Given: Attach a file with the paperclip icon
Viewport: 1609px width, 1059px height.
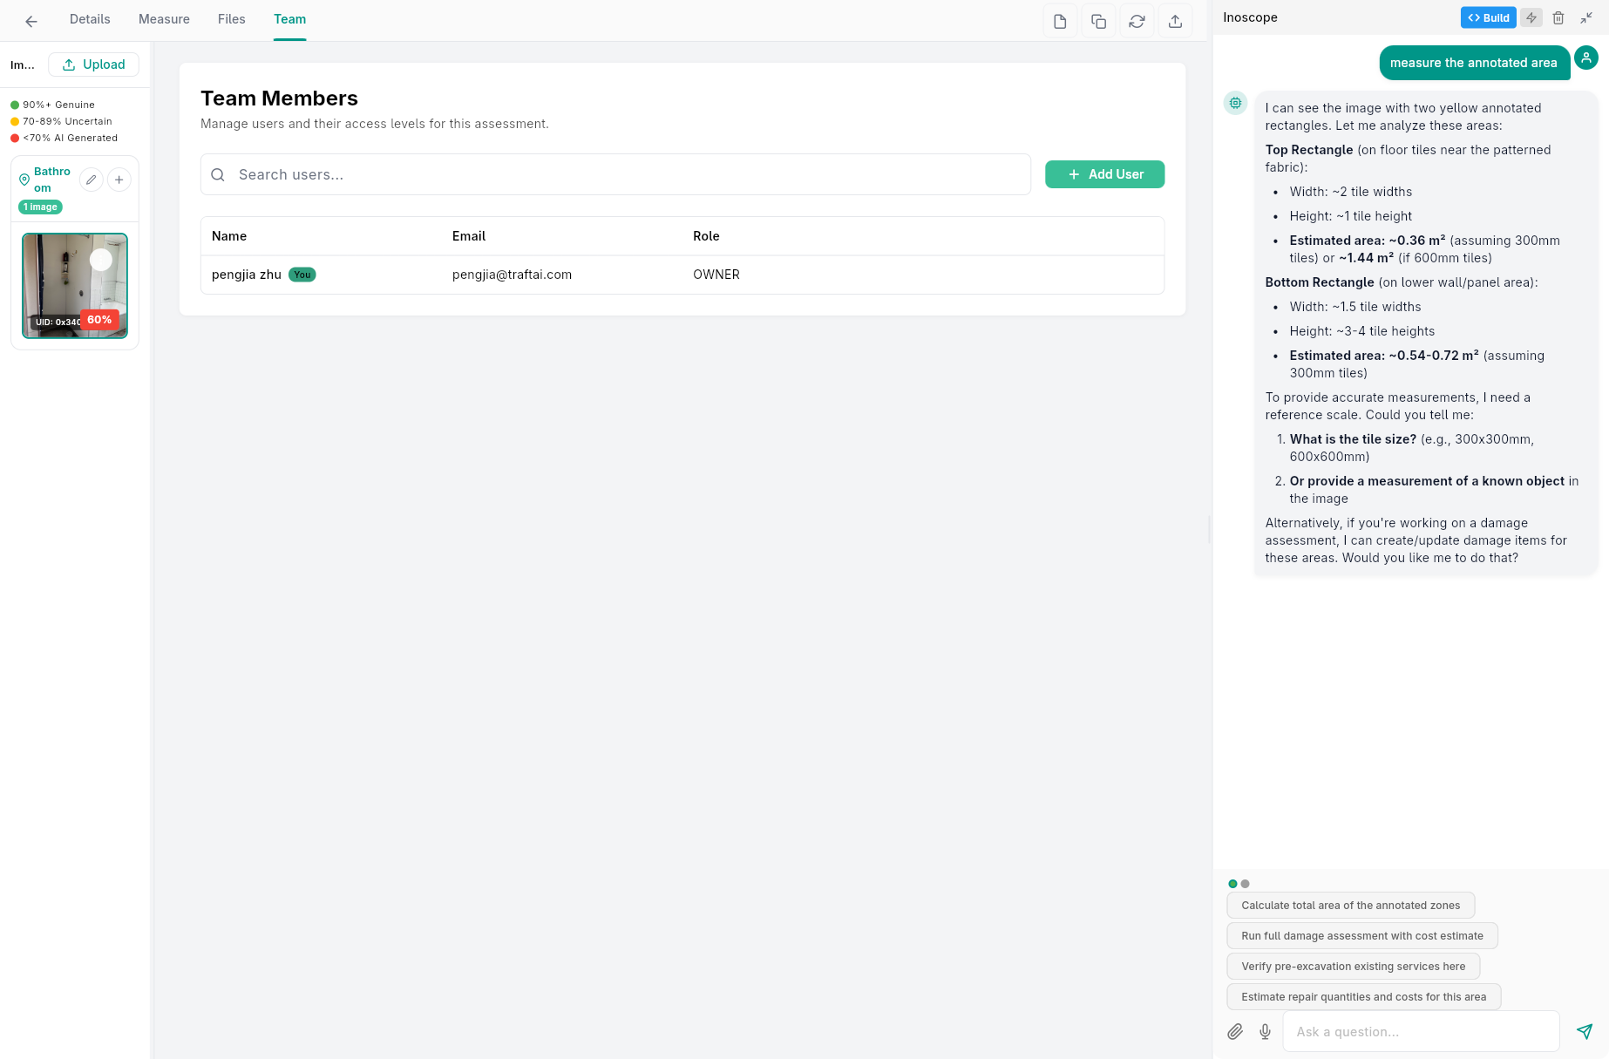Looking at the screenshot, I should click(1235, 1031).
